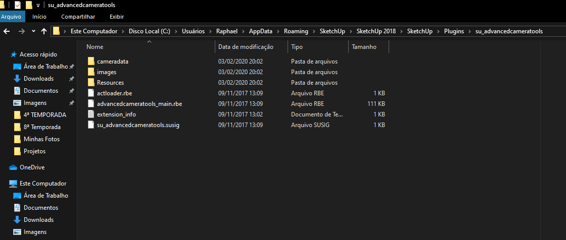Click the Downloads icon under Acesso rápido
566x240 pixels.
tap(17, 79)
